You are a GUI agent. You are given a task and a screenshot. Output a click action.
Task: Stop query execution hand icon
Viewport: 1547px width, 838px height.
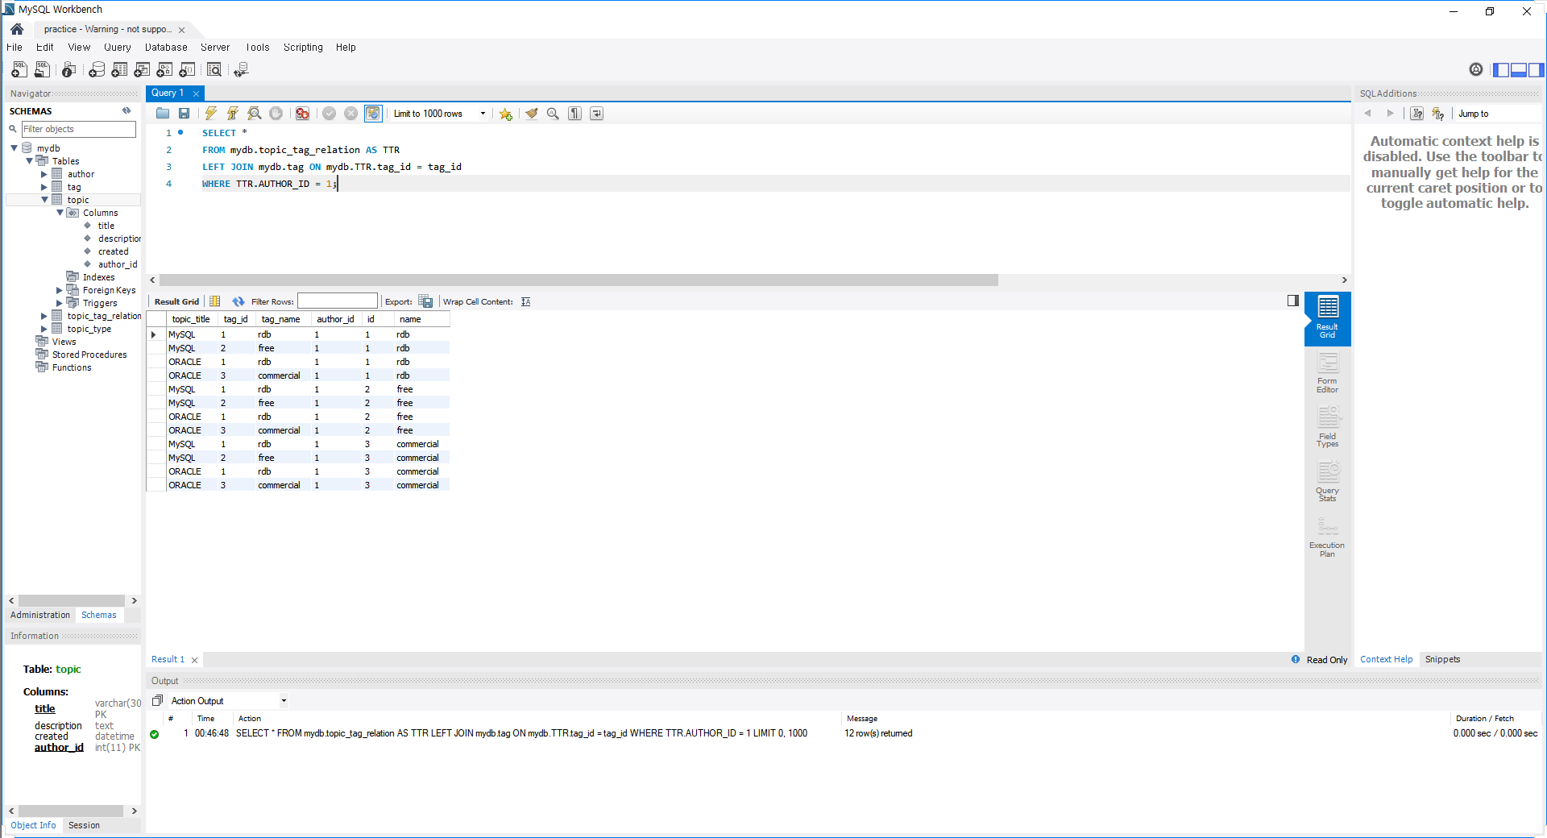(276, 114)
